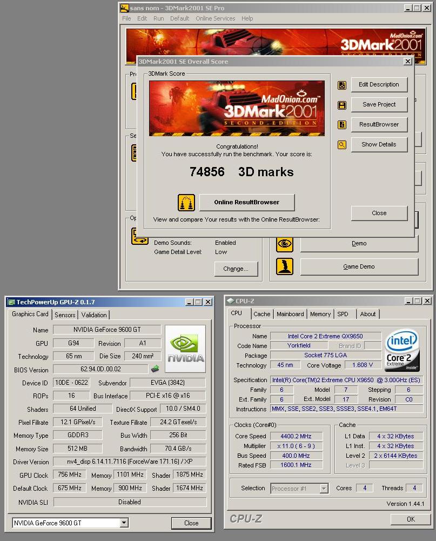Screen dimensions: 436x541
Task: Click the Online ResultBrowser podium icon
Action: pyautogui.click(x=186, y=203)
